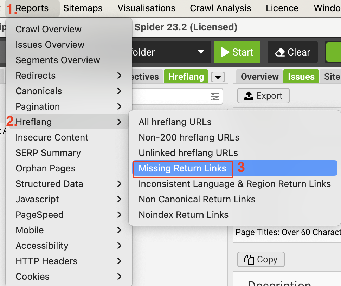Open Crawl Overview report

(49, 29)
